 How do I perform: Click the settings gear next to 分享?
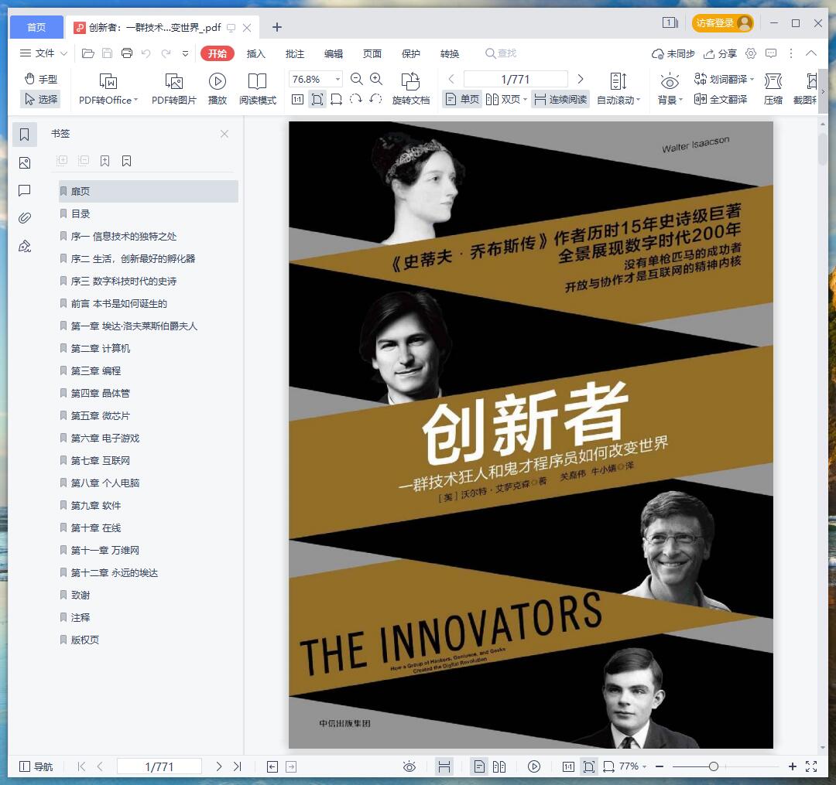[x=751, y=53]
